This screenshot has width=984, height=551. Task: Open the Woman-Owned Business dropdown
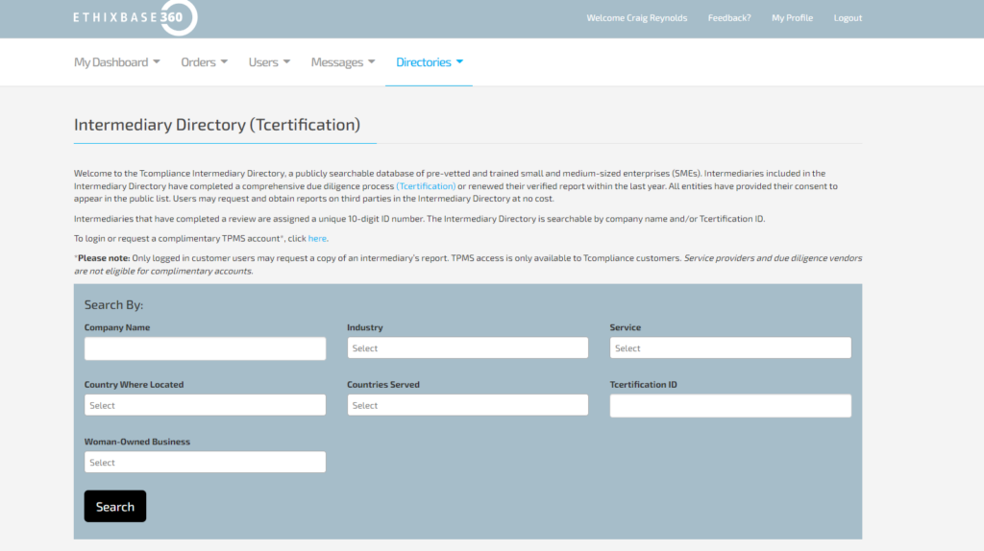tap(206, 462)
